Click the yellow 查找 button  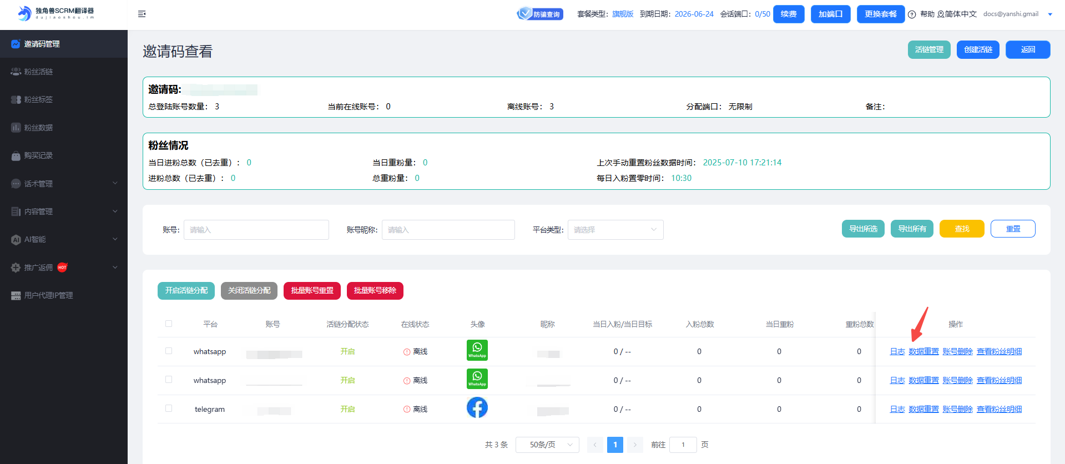[961, 229]
